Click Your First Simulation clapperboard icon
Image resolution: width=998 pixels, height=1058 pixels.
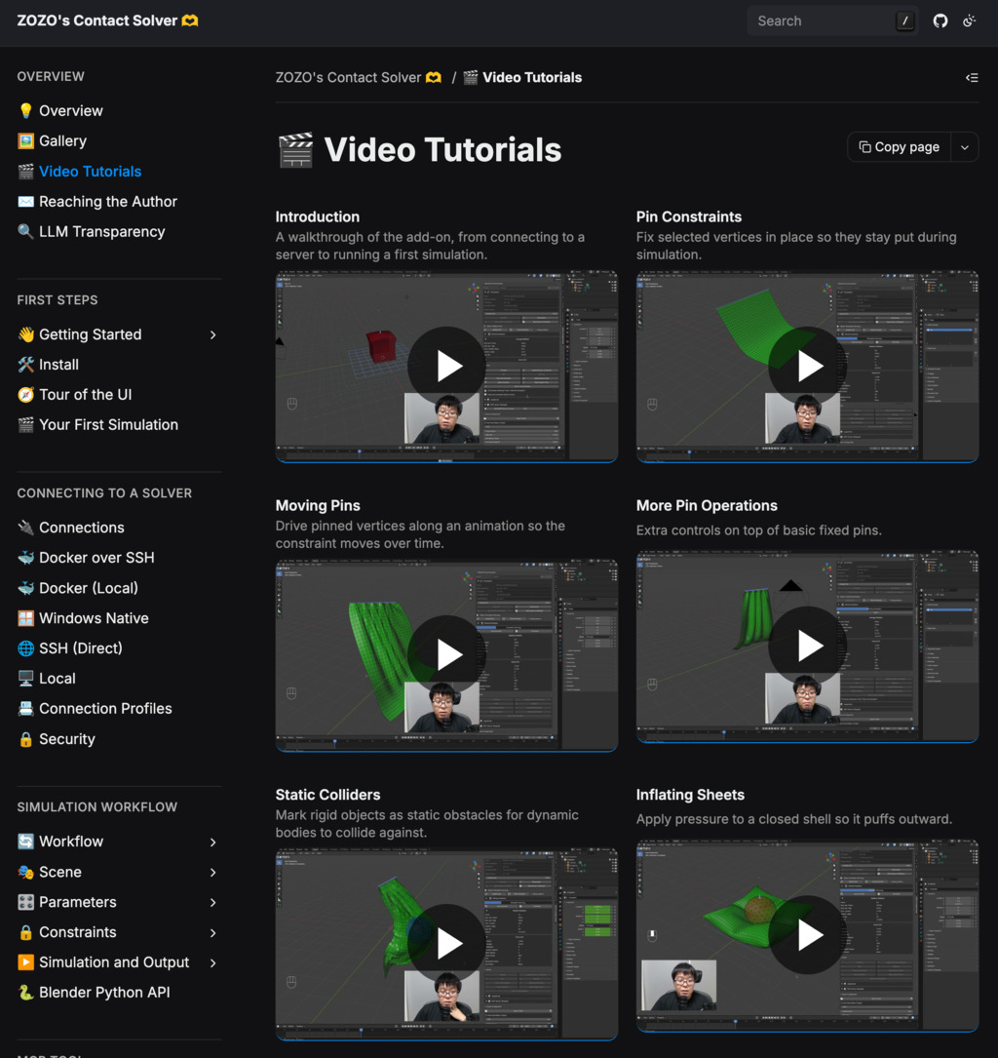(x=25, y=425)
